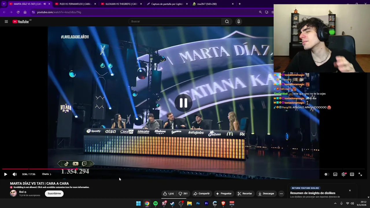Enter full screen mode
Screen dimensions: 370x208
[x=360, y=174]
